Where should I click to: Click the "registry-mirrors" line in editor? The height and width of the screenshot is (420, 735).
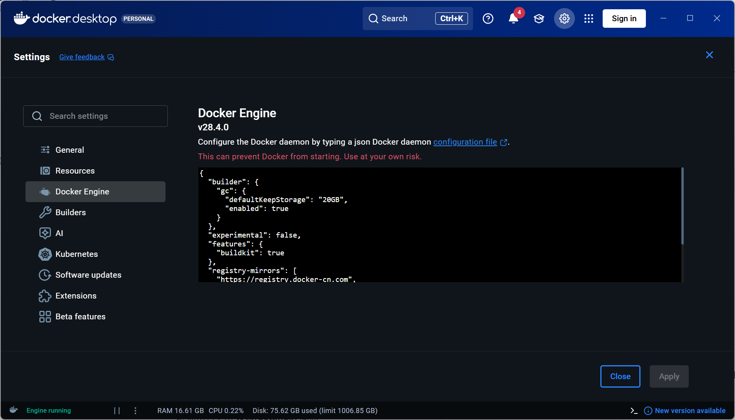tap(252, 270)
